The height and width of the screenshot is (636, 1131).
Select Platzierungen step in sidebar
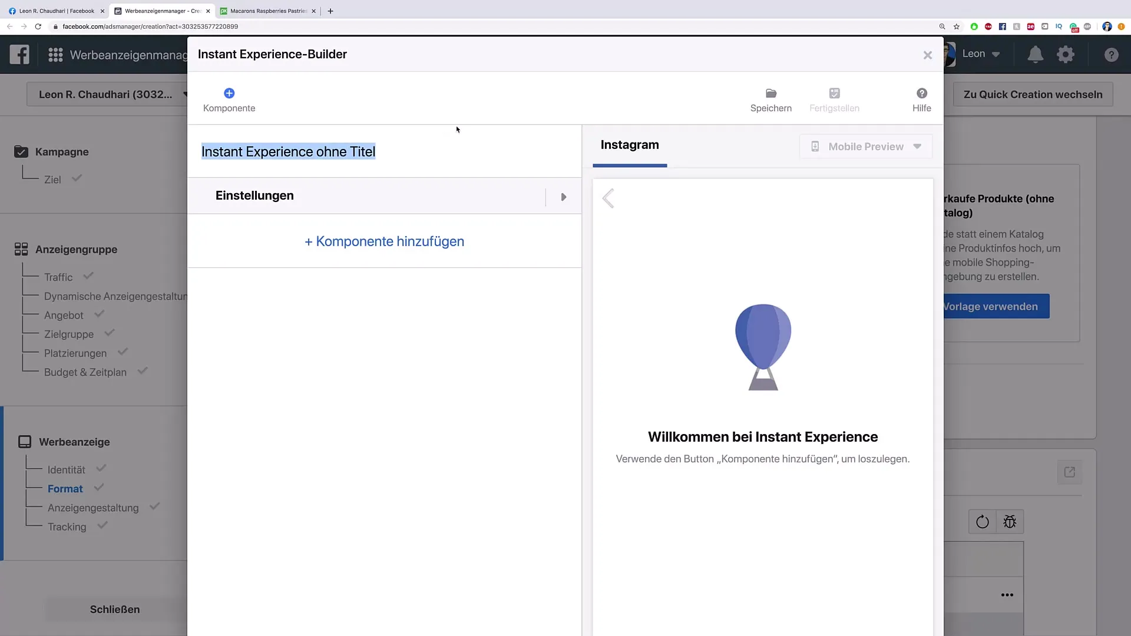coord(75,353)
